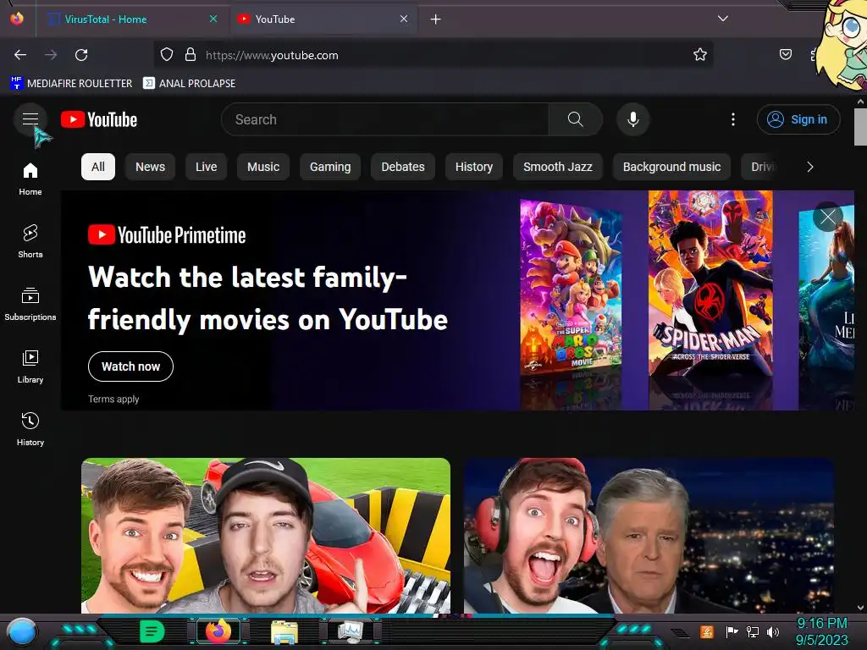The image size is (867, 650).
Task: Reload the page with the refresh icon
Action: (81, 55)
